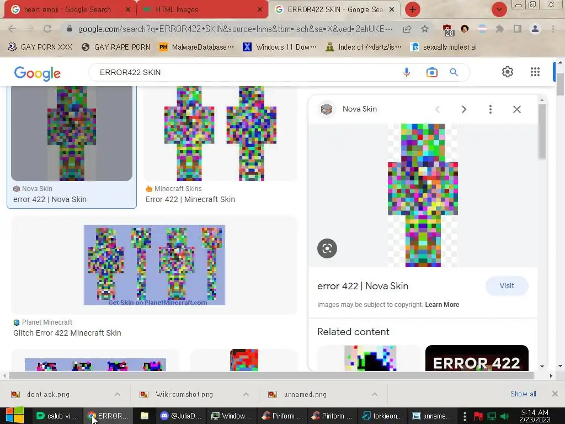Open Glitch Error 422 Planet Minecraft thumbnail

[154, 265]
